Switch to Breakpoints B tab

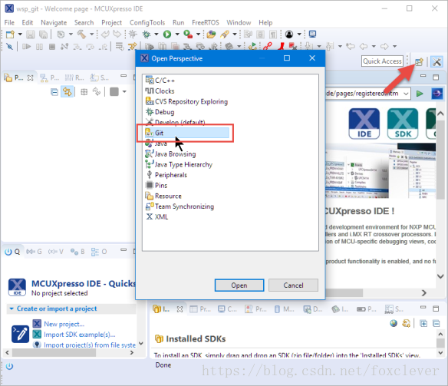tap(77, 252)
